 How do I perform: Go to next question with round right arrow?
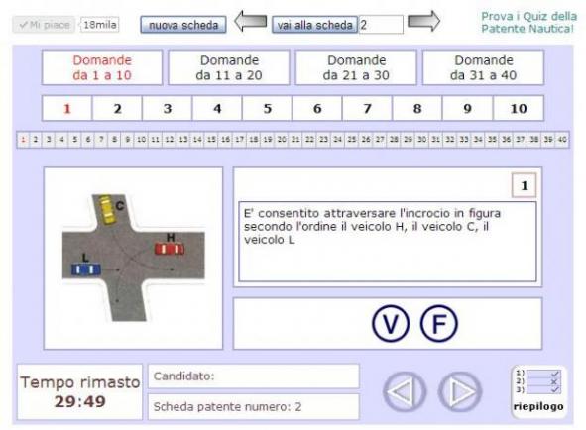460,392
